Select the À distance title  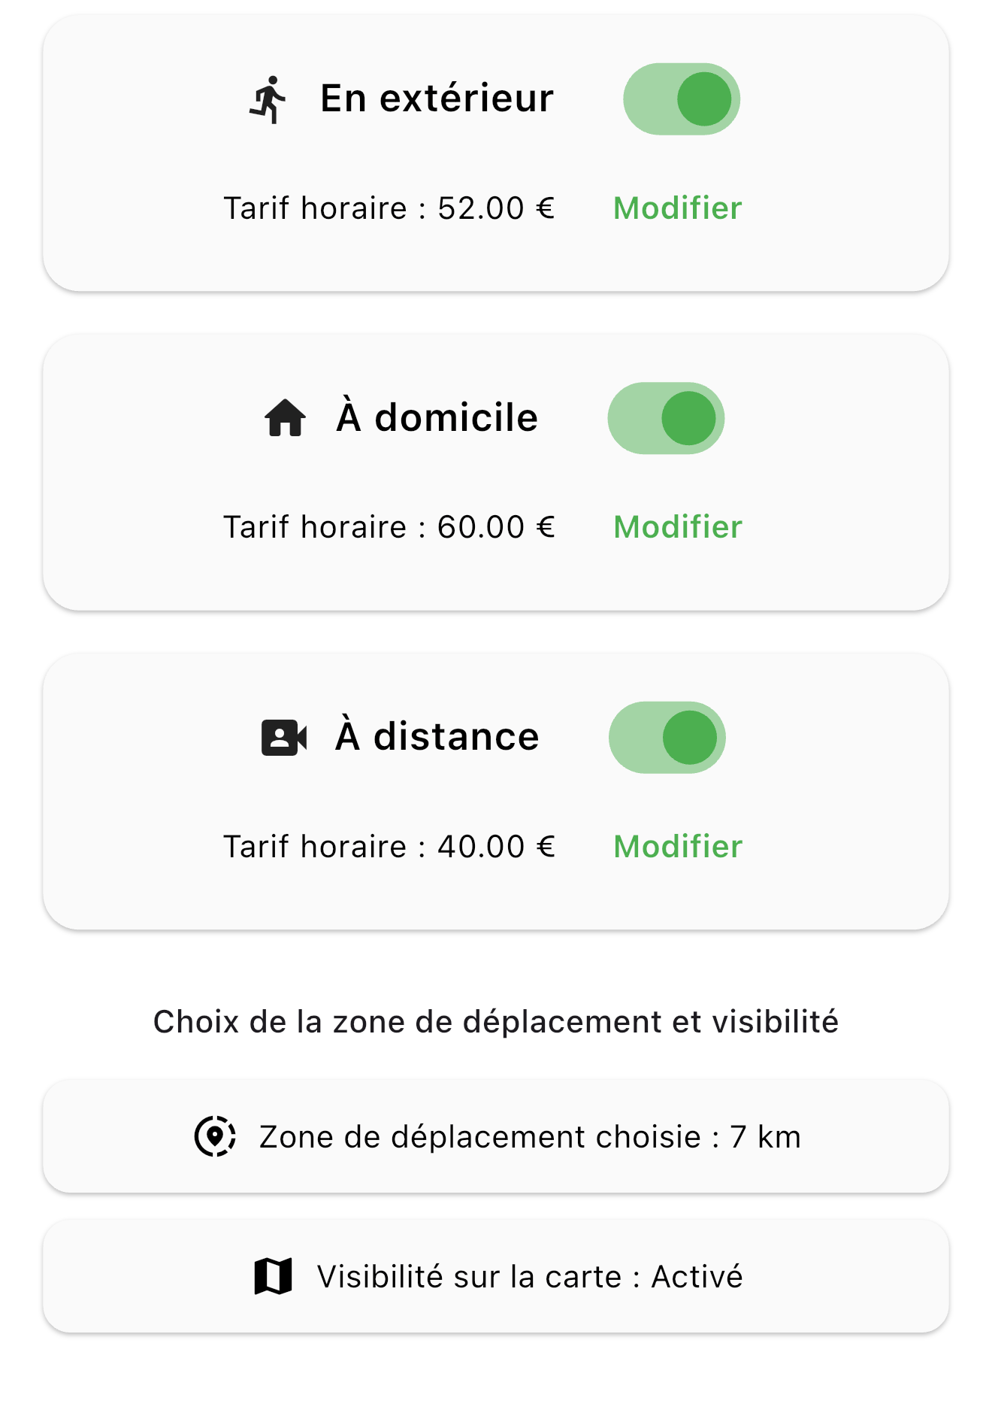(437, 736)
